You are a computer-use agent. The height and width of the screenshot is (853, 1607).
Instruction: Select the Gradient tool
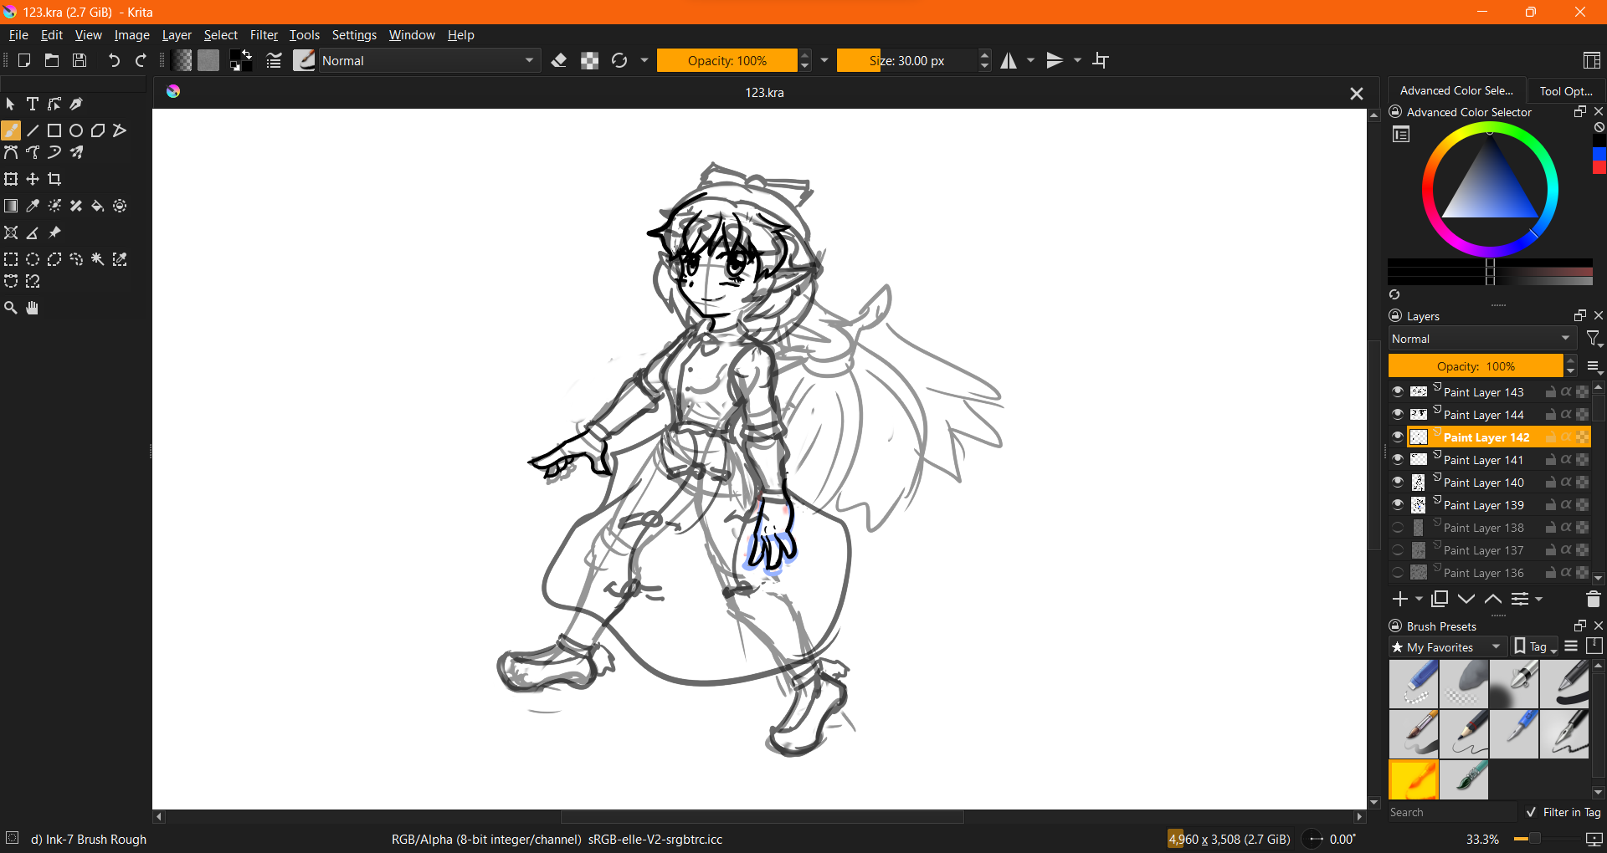click(11, 206)
